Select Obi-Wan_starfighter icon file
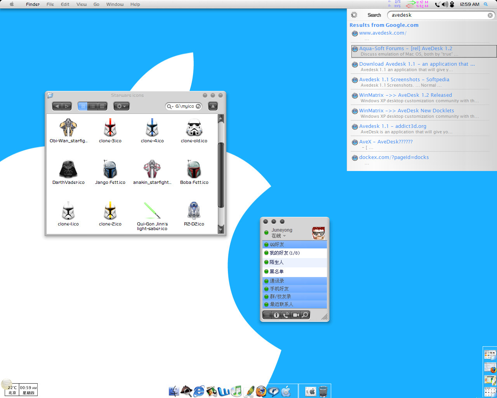 [68, 131]
